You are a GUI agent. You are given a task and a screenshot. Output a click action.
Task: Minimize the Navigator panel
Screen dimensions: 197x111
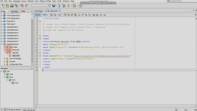coord(32,68)
